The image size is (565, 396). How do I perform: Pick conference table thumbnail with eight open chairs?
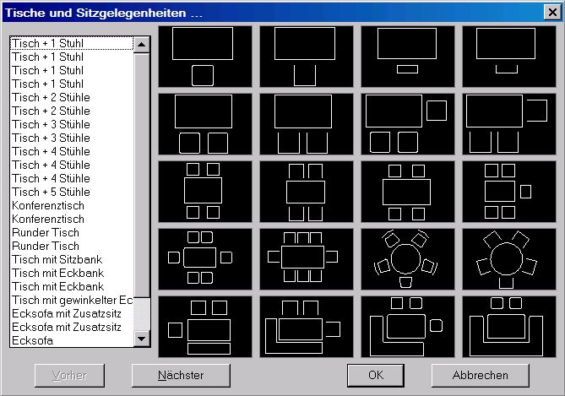pyautogui.click(x=307, y=259)
